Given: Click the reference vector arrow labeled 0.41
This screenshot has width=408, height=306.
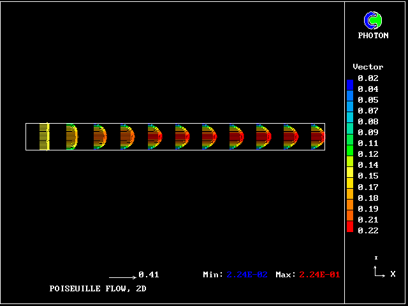Looking at the screenshot, I should (x=122, y=277).
